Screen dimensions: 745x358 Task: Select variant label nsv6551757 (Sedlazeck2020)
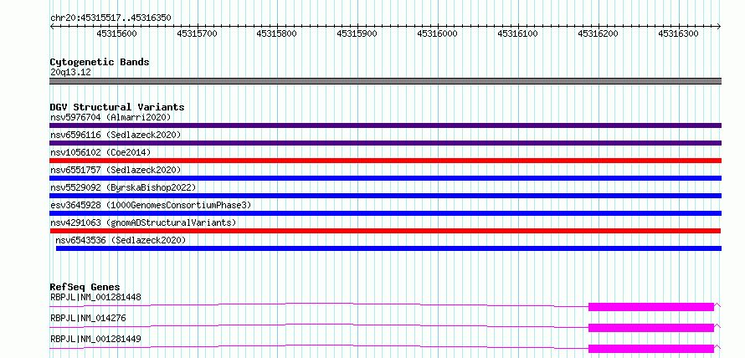tap(116, 170)
